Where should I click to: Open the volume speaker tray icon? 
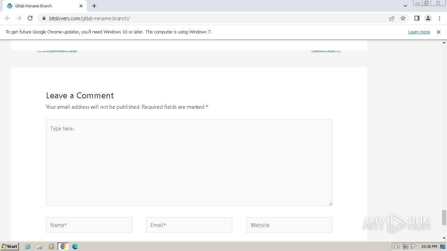[397, 246]
